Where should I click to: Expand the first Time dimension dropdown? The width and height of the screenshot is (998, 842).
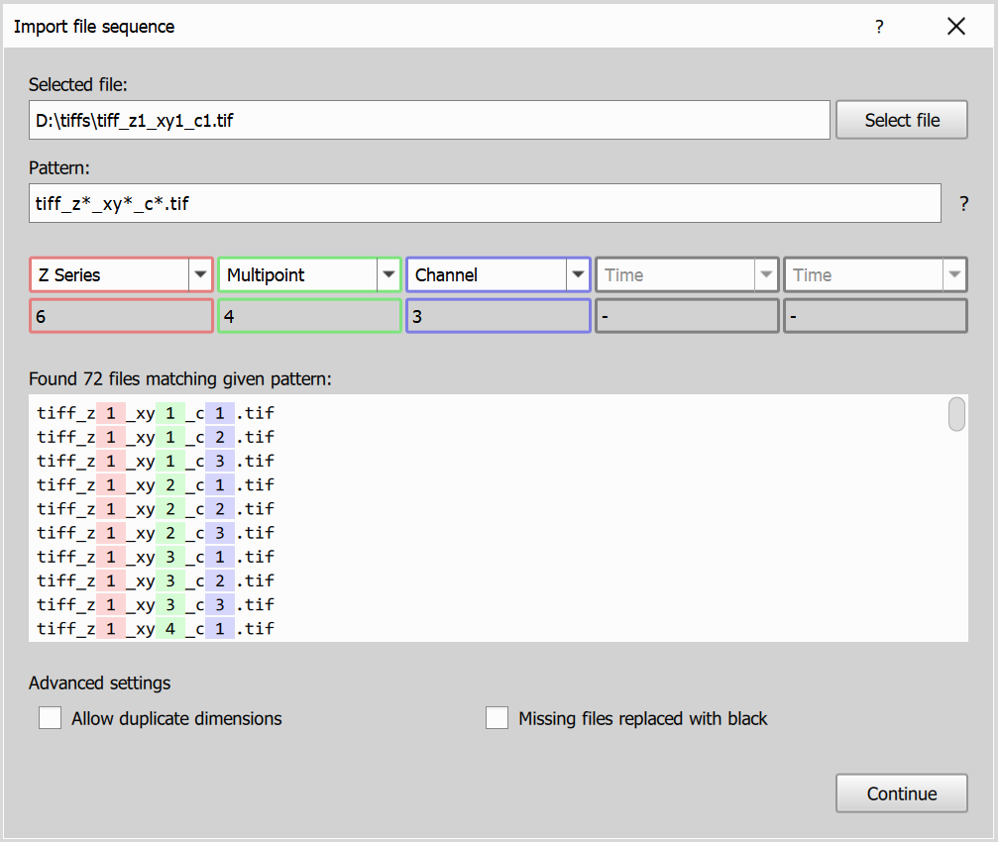click(766, 274)
